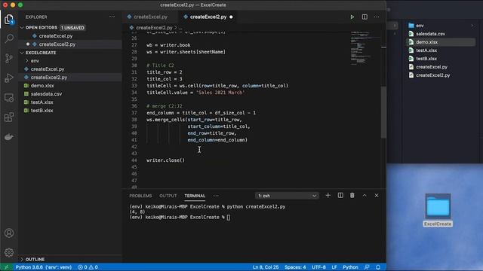Change end of line sequence LF
Screen dimensions: 483x271
[334, 267]
